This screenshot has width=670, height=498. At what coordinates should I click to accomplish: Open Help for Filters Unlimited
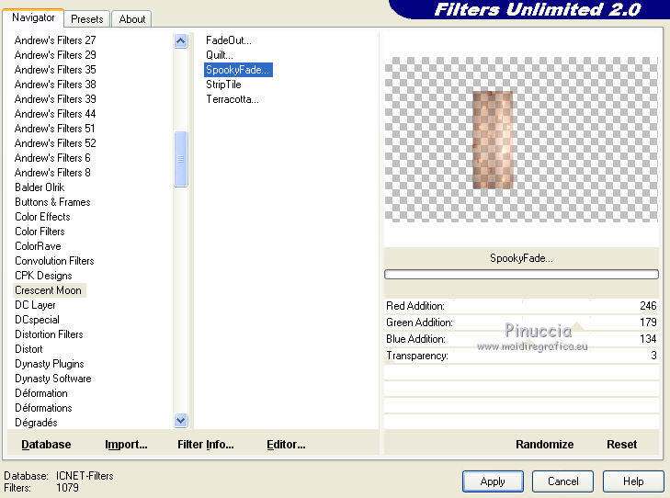click(633, 481)
